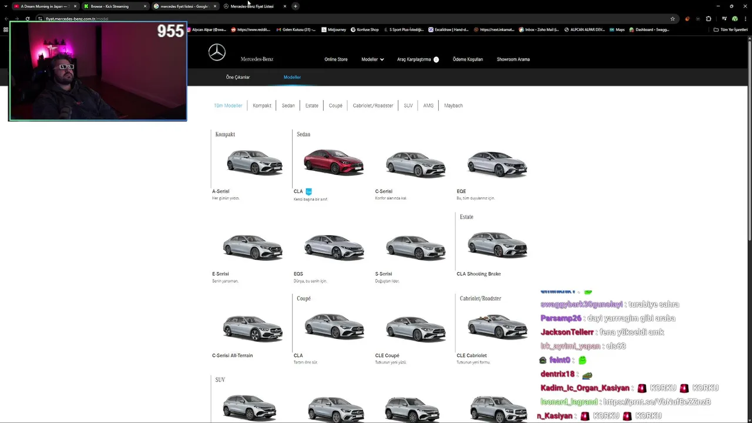The width and height of the screenshot is (752, 423).
Task: Filter models by Cabriolet/Roadster tab
Action: click(373, 106)
